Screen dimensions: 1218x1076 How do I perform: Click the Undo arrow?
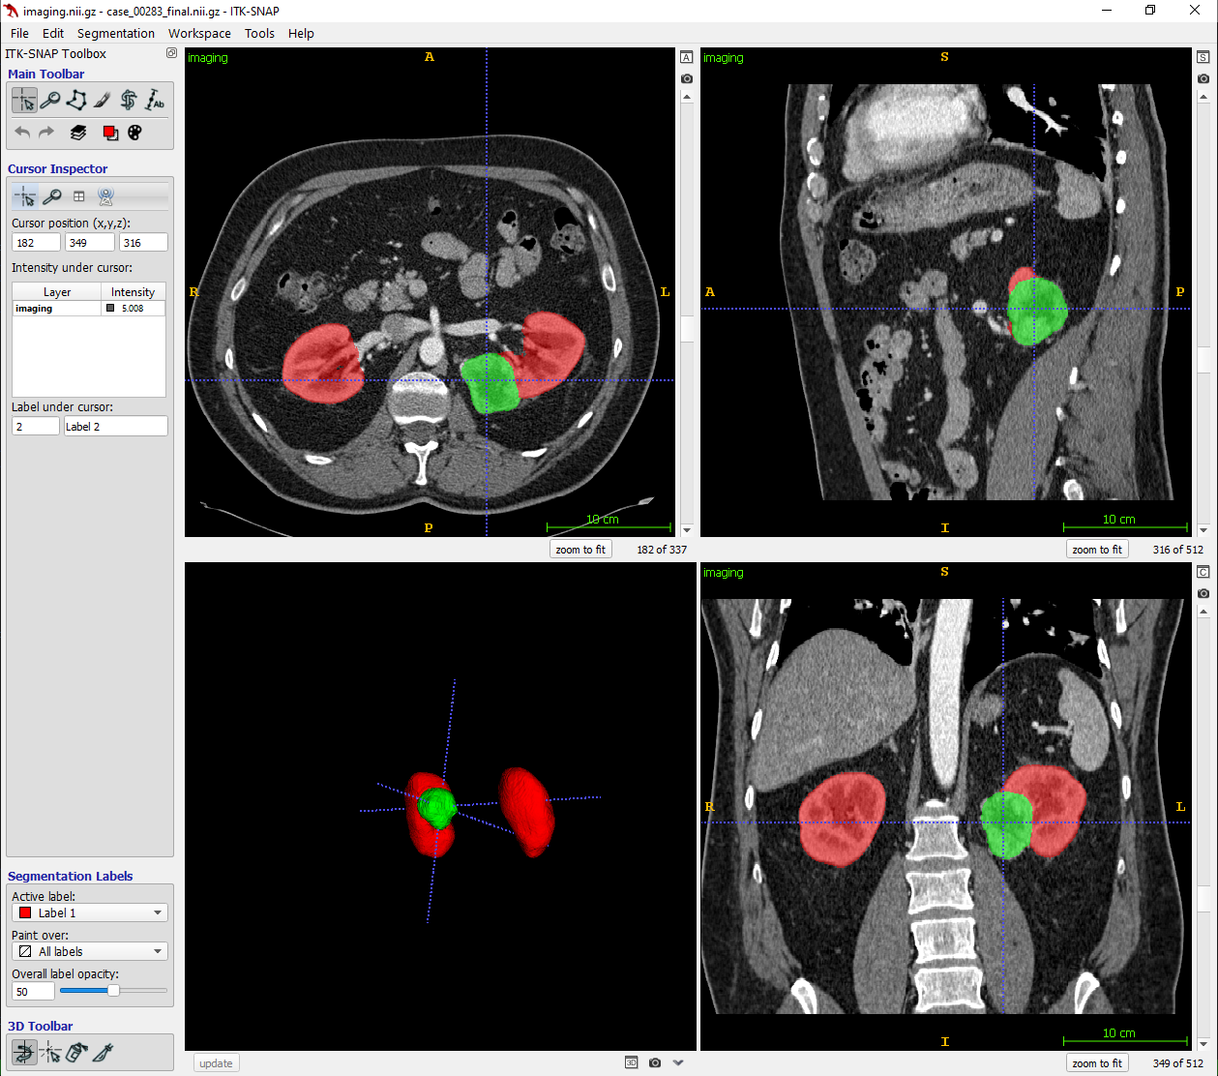(x=23, y=133)
